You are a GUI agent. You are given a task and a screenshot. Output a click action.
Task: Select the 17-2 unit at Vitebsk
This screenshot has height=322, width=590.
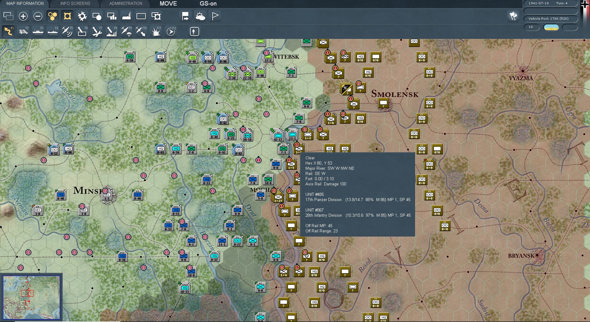[268, 57]
